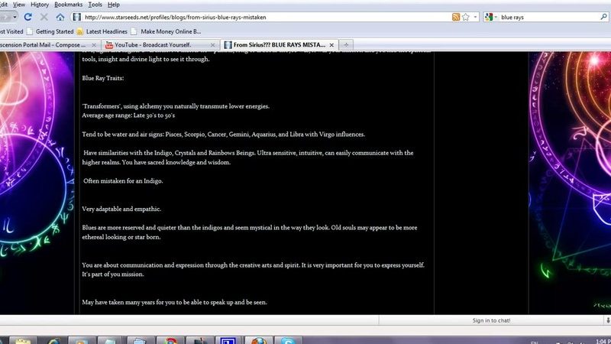This screenshot has width=611, height=344.
Task: Click the Getting Started bookmark
Action: point(50,31)
